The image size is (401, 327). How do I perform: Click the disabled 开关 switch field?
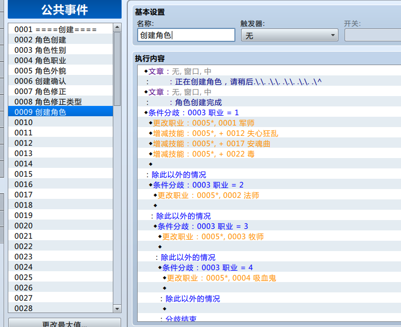click(373, 35)
